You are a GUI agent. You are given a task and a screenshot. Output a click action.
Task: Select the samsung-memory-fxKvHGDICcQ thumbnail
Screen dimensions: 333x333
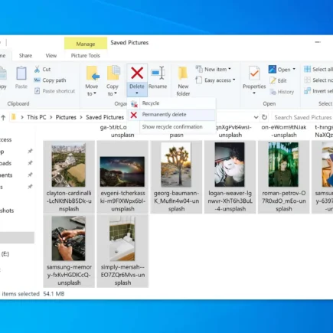pos(69,239)
